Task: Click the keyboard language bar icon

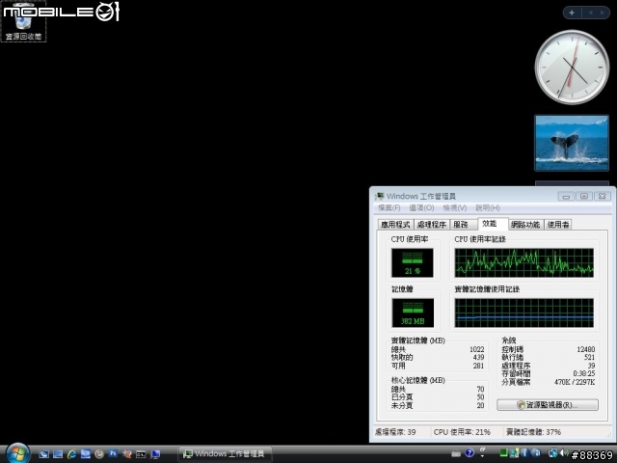Action: 456,454
